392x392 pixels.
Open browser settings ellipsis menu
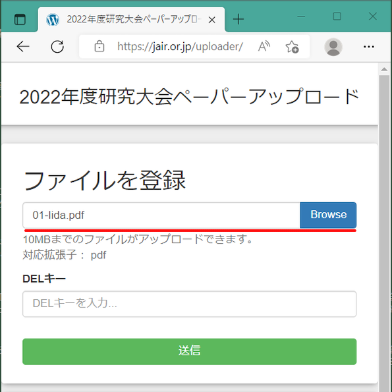pos(369,47)
